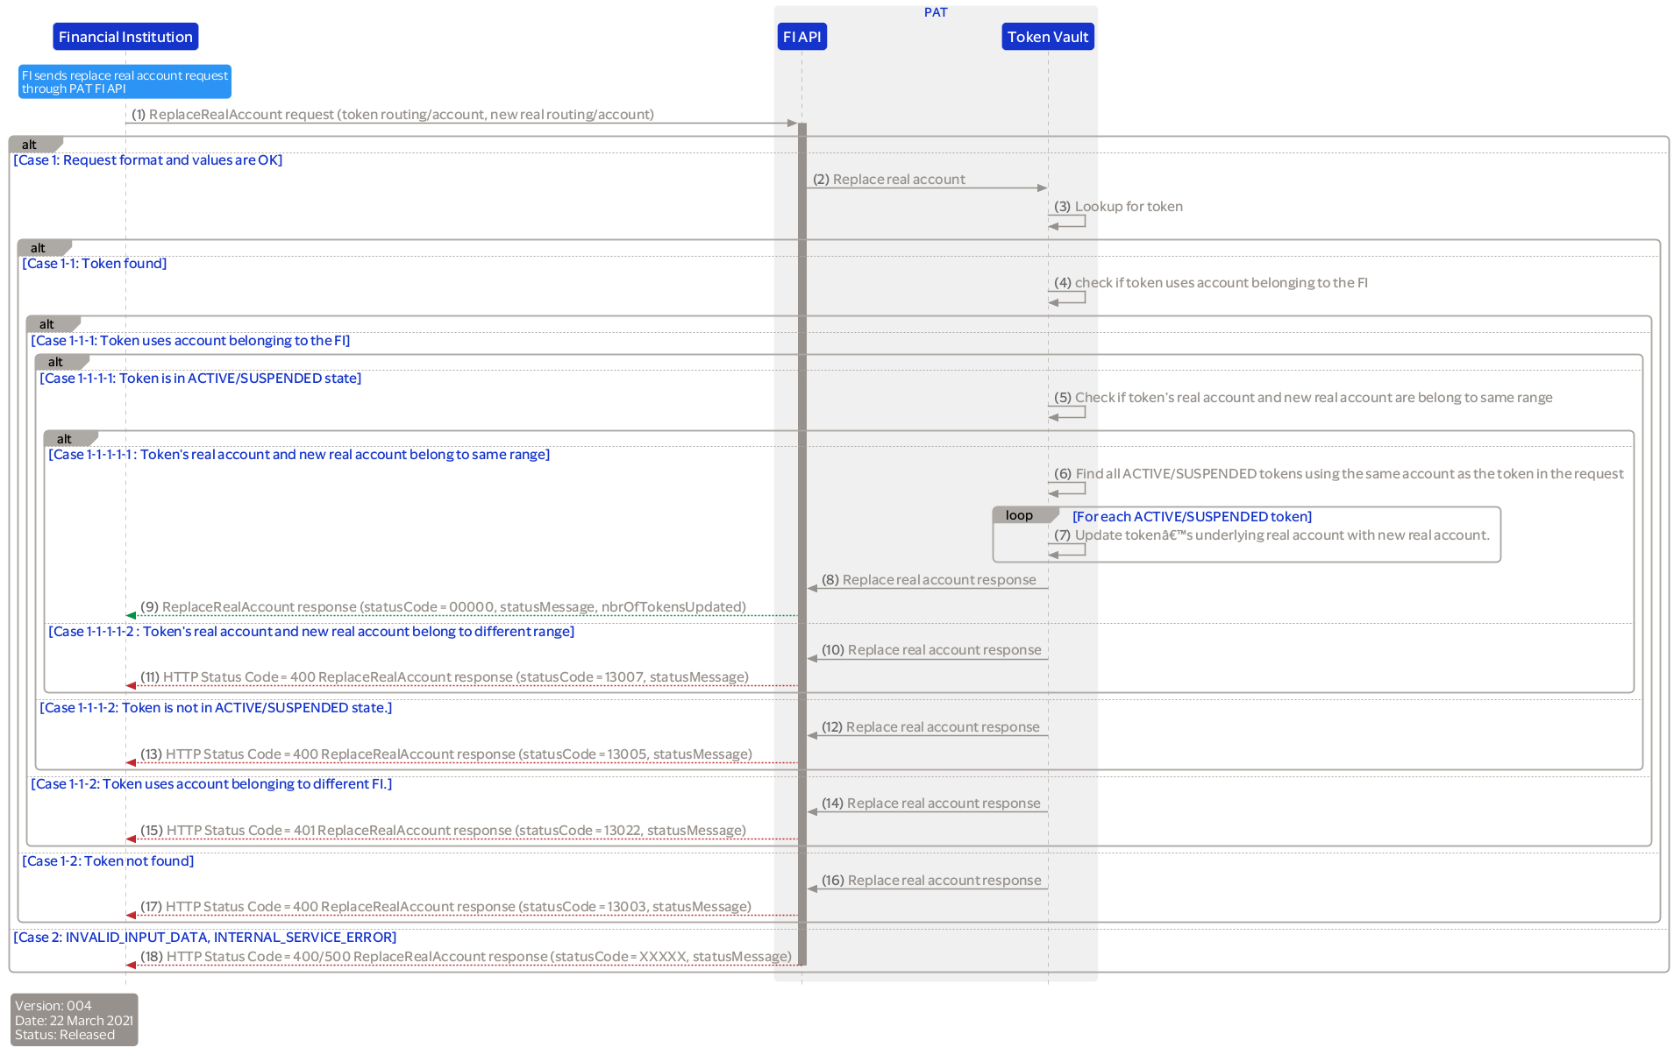
Task: Click the loop fragment pentagon label
Action: (1019, 514)
